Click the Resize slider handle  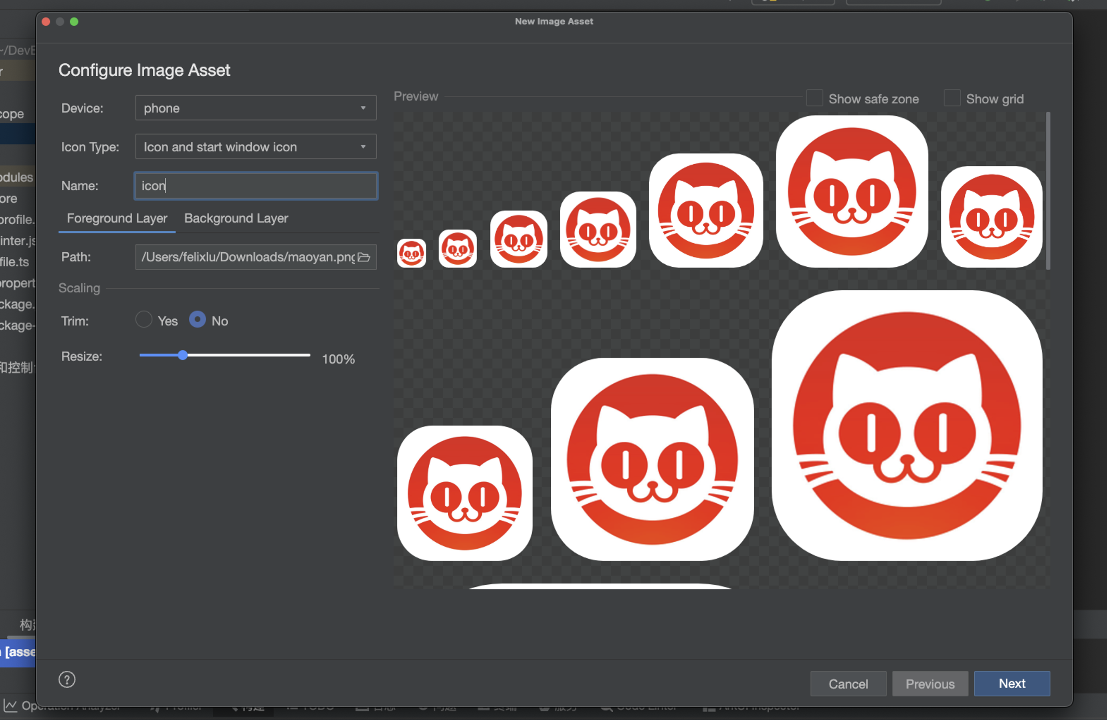tap(183, 356)
